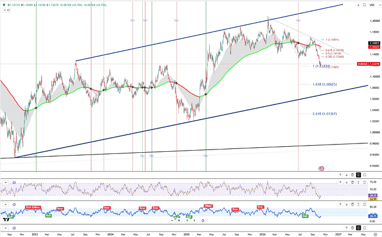Screen dimensions: 382x237
Task: Collapse the RSI pane
Action: (x=358, y=182)
